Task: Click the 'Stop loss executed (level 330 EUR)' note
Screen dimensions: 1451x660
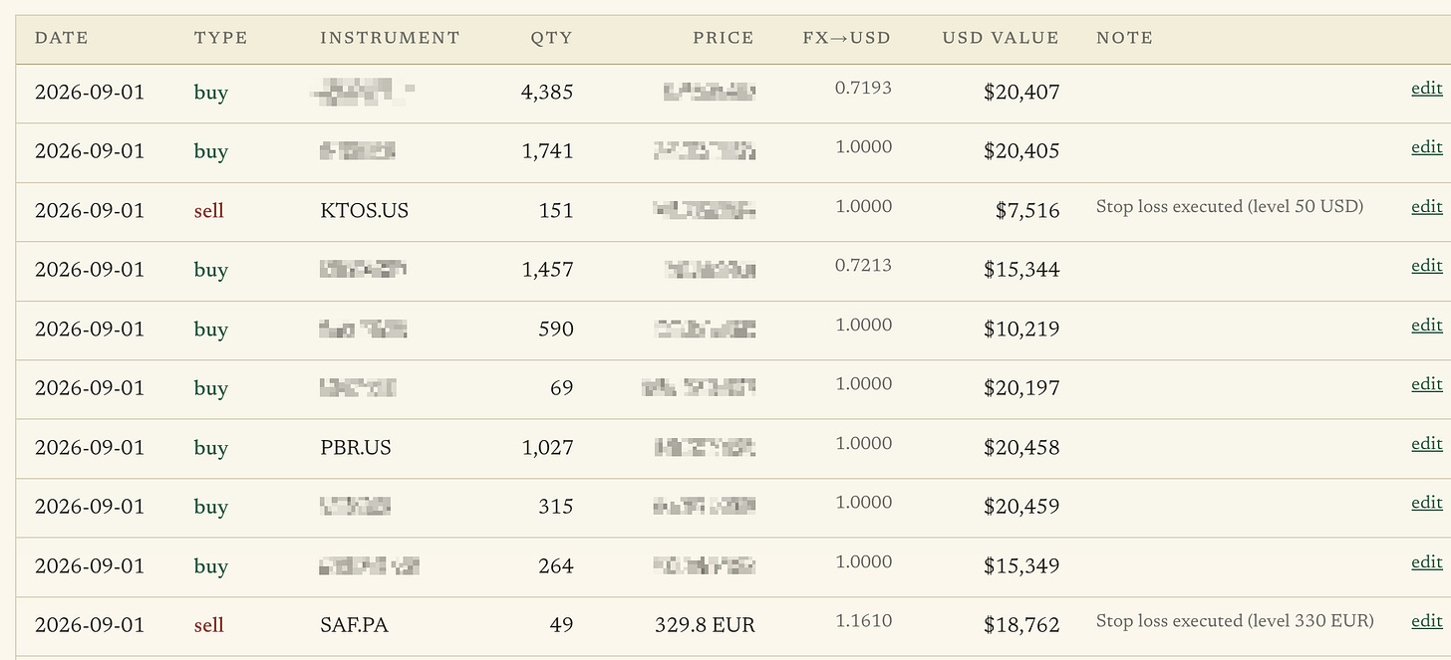Action: (x=1235, y=621)
